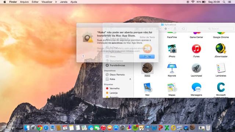Click the Finder search field
235x132 pixels.
click(215, 29)
